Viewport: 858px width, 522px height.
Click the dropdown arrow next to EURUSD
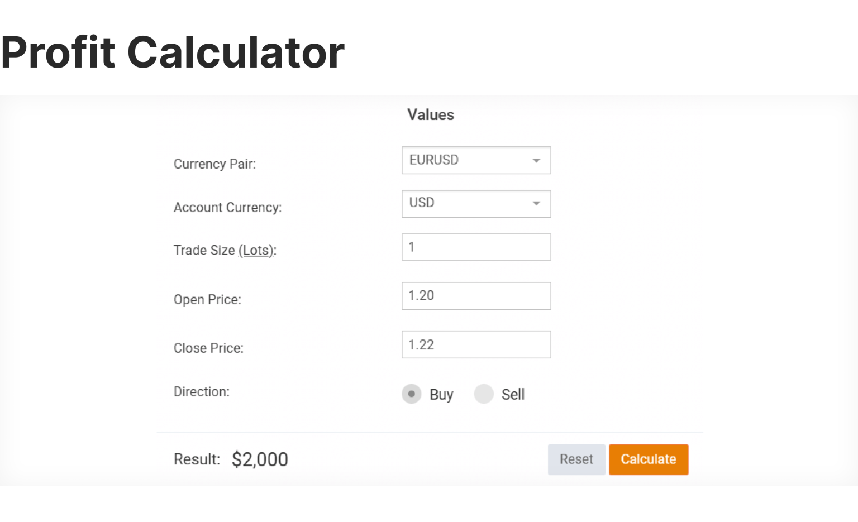click(536, 160)
